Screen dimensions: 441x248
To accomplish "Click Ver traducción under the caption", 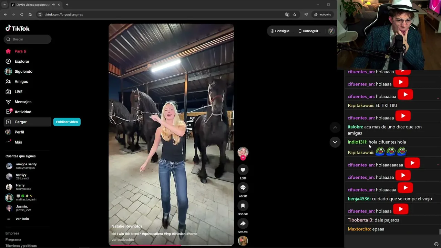I will click(x=122, y=240).
